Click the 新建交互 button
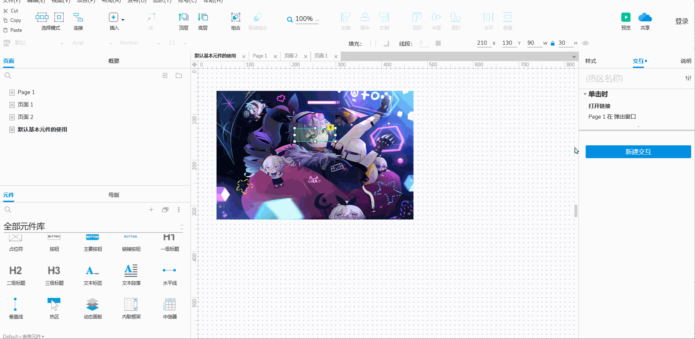This screenshot has height=339, width=695. 638,152
